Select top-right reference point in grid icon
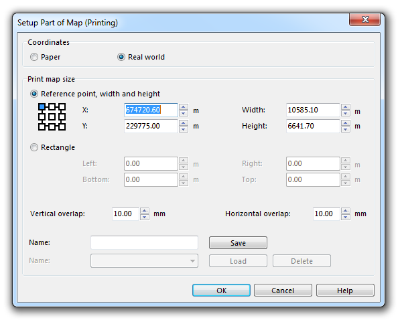This screenshot has height=330, width=400. coord(62,106)
